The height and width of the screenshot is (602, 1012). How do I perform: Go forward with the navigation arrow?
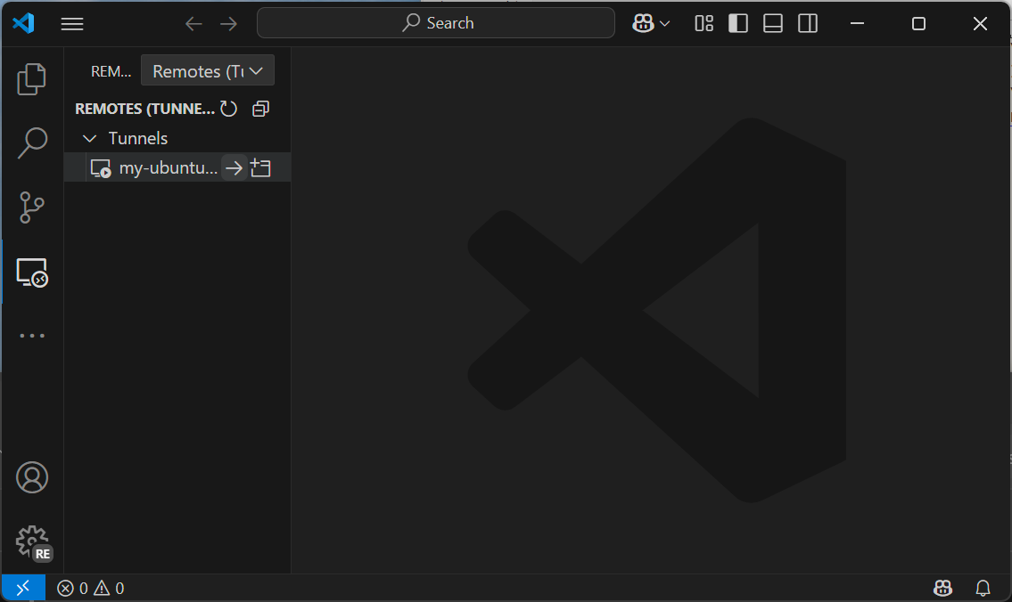click(228, 24)
